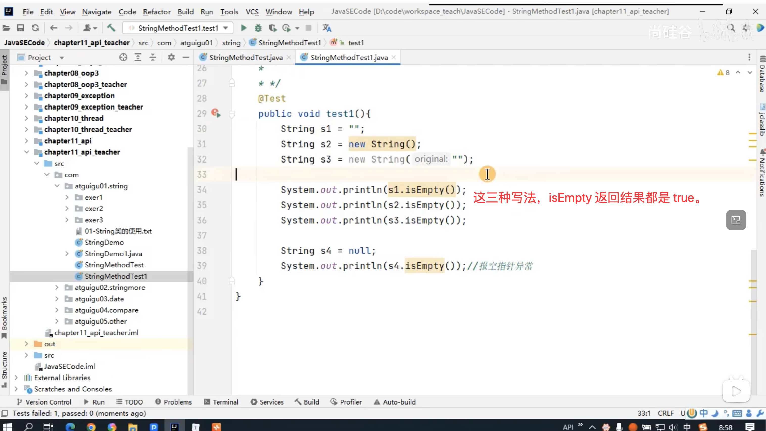Open Project panel settings gear
The height and width of the screenshot is (431, 766).
(x=171, y=57)
